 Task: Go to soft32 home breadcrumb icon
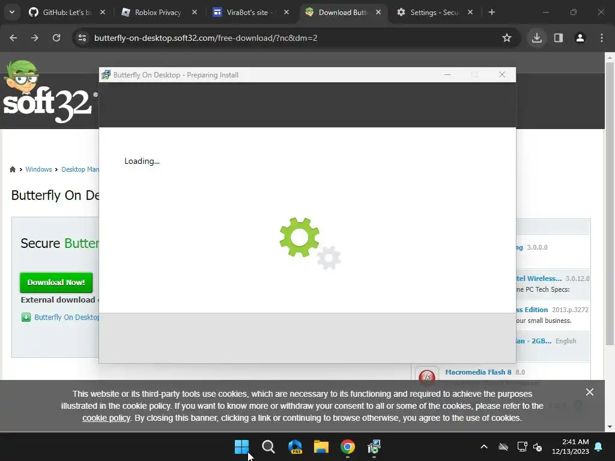coord(13,169)
